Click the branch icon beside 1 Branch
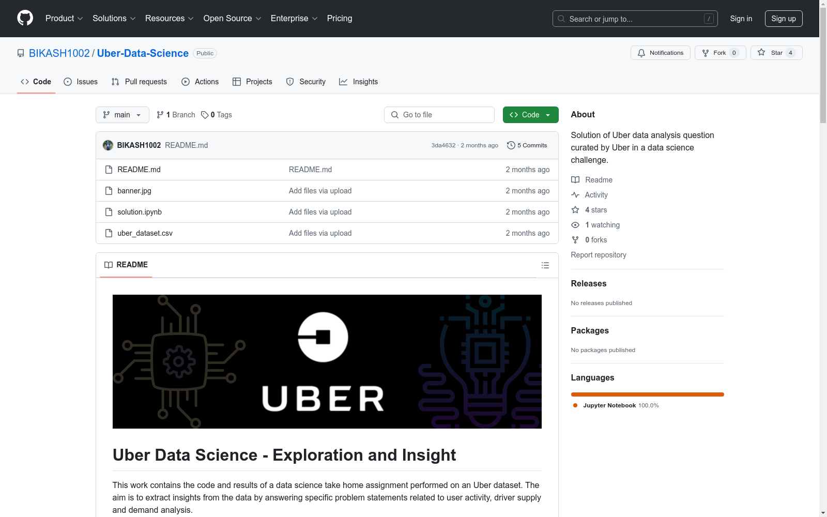 click(x=160, y=115)
